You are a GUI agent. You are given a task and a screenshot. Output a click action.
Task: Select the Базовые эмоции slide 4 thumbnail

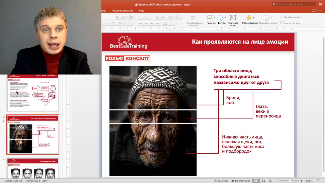point(33,168)
